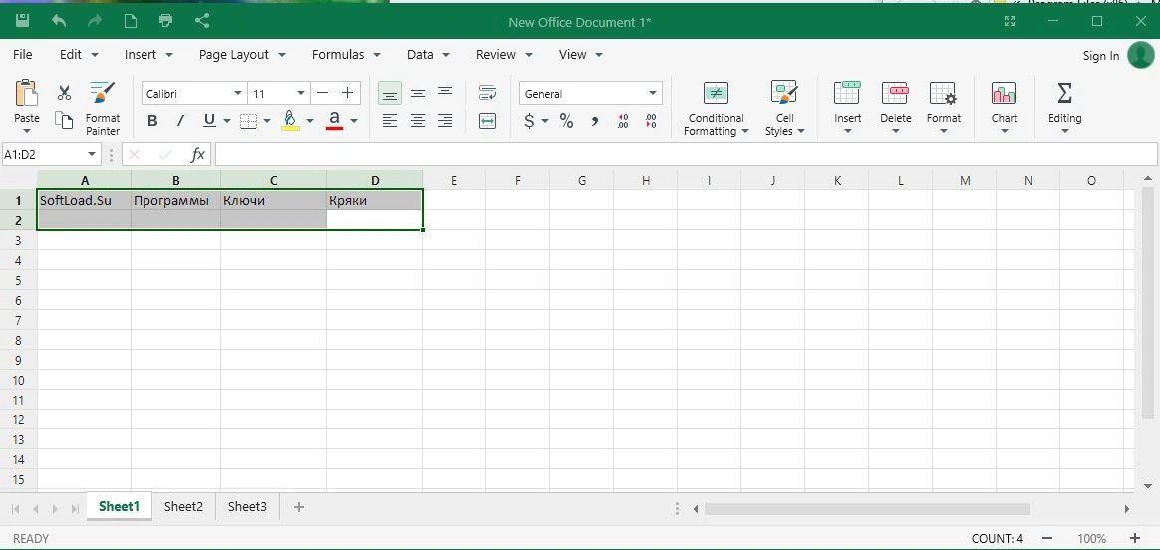Apply the yellow fill color
1160x550 pixels.
coord(290,121)
